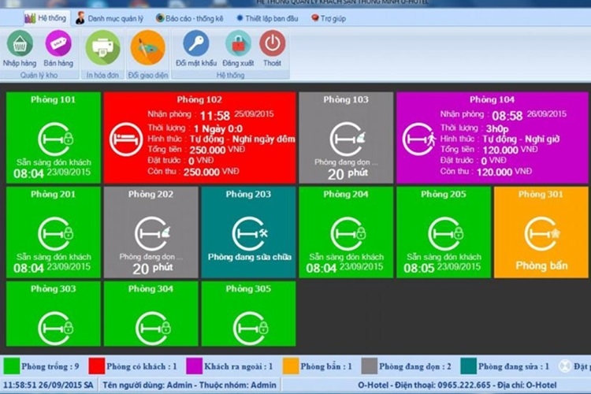Open Nhập hàng basket icon
The image size is (591, 394).
click(x=20, y=44)
